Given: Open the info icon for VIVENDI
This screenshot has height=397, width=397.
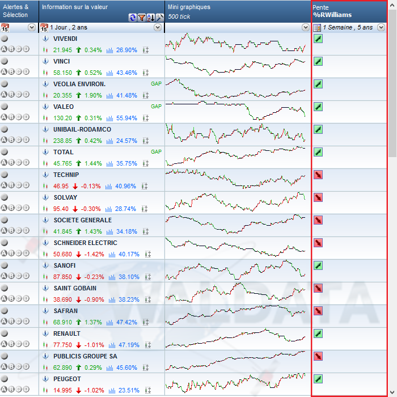Looking at the screenshot, I should click(45, 39).
